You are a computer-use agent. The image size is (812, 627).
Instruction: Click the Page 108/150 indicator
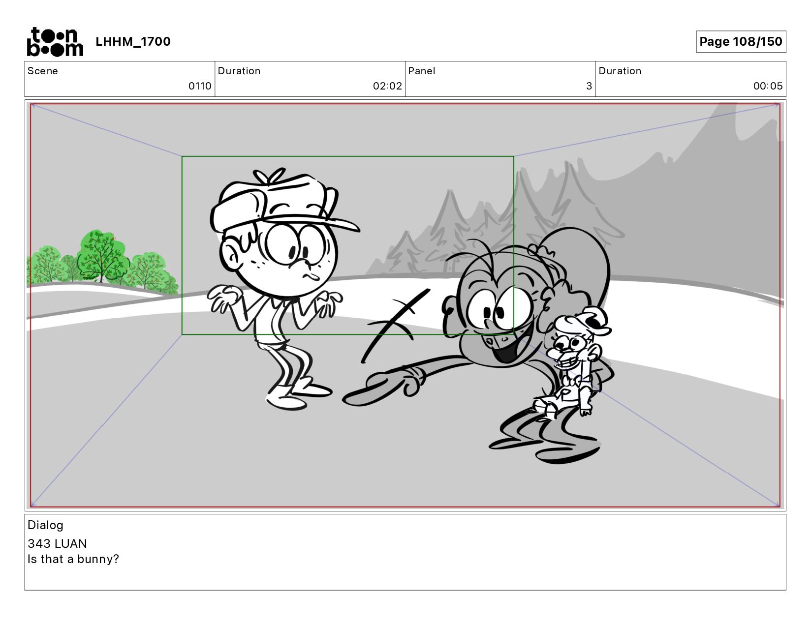[x=741, y=42]
